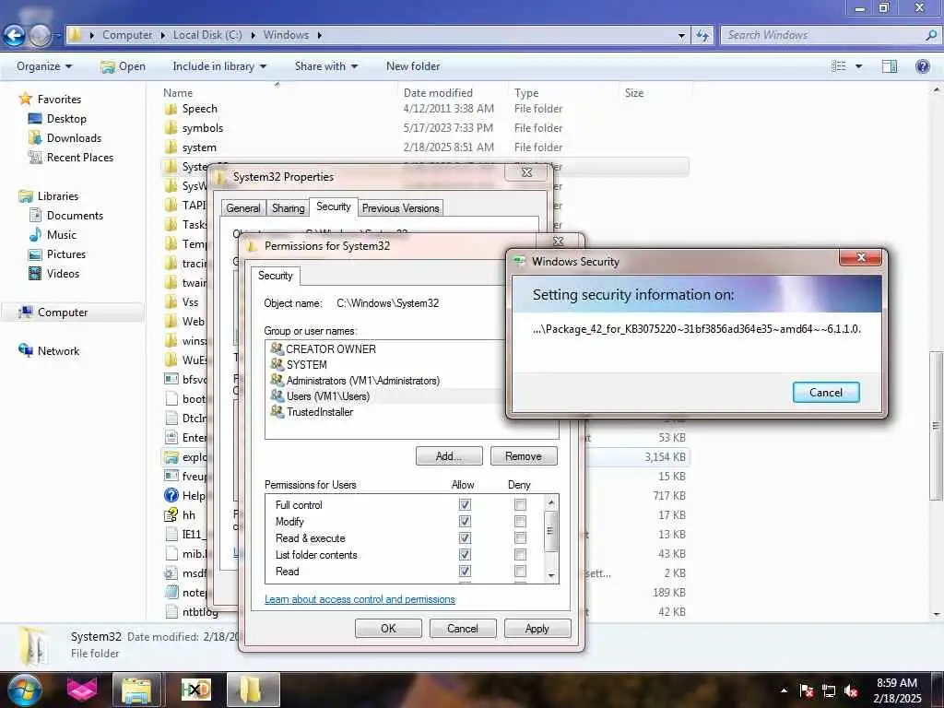Click Remove in Permissions dialog

[524, 455]
